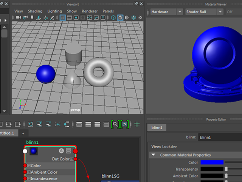Switch viewport to Wireframe display

(x=113, y=18)
